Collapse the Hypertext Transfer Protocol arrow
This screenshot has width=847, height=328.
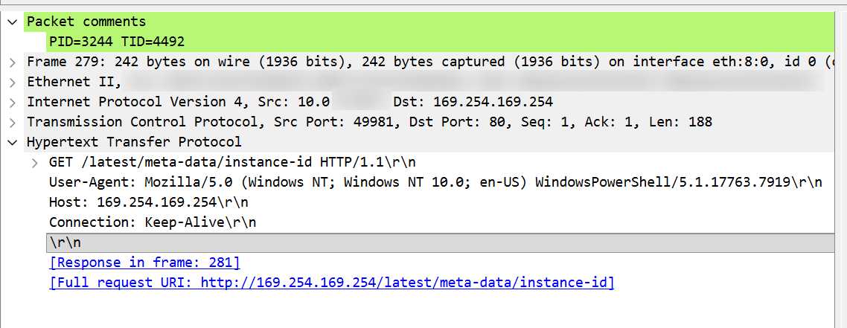(13, 142)
